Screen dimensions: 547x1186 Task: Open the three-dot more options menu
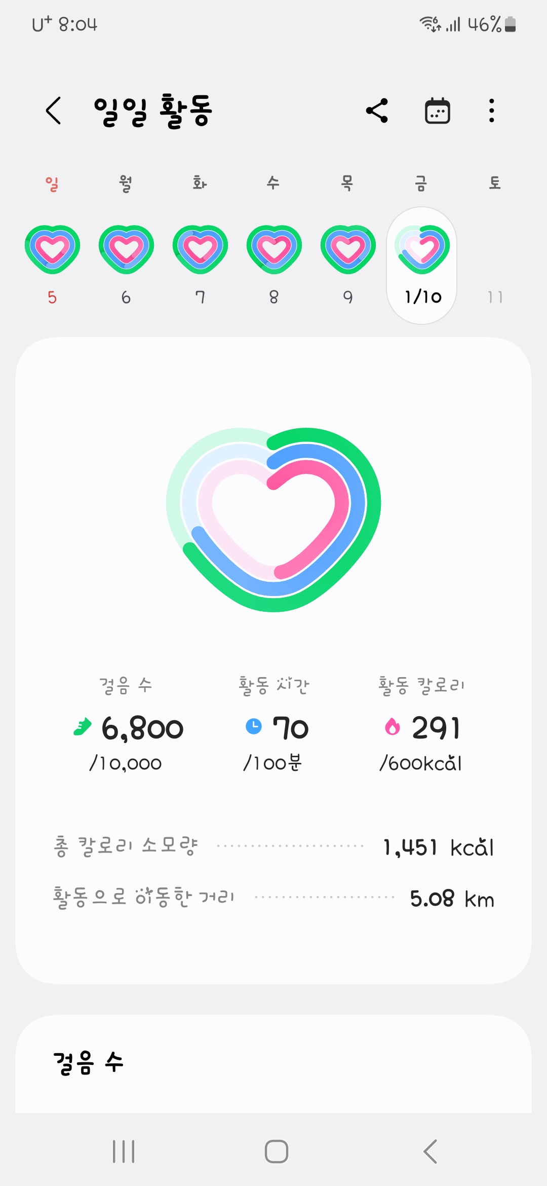491,110
